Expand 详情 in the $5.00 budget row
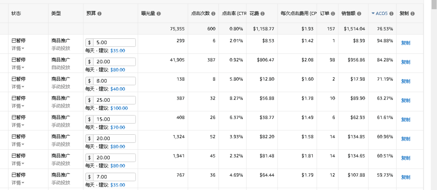 pyautogui.click(x=17, y=48)
